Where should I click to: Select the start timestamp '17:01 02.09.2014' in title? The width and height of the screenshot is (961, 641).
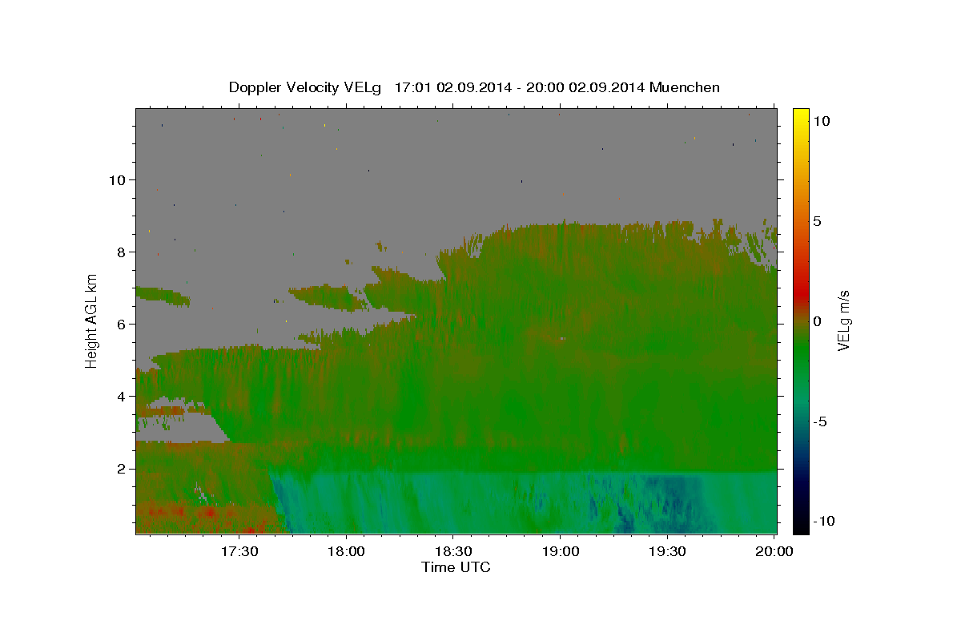point(453,87)
